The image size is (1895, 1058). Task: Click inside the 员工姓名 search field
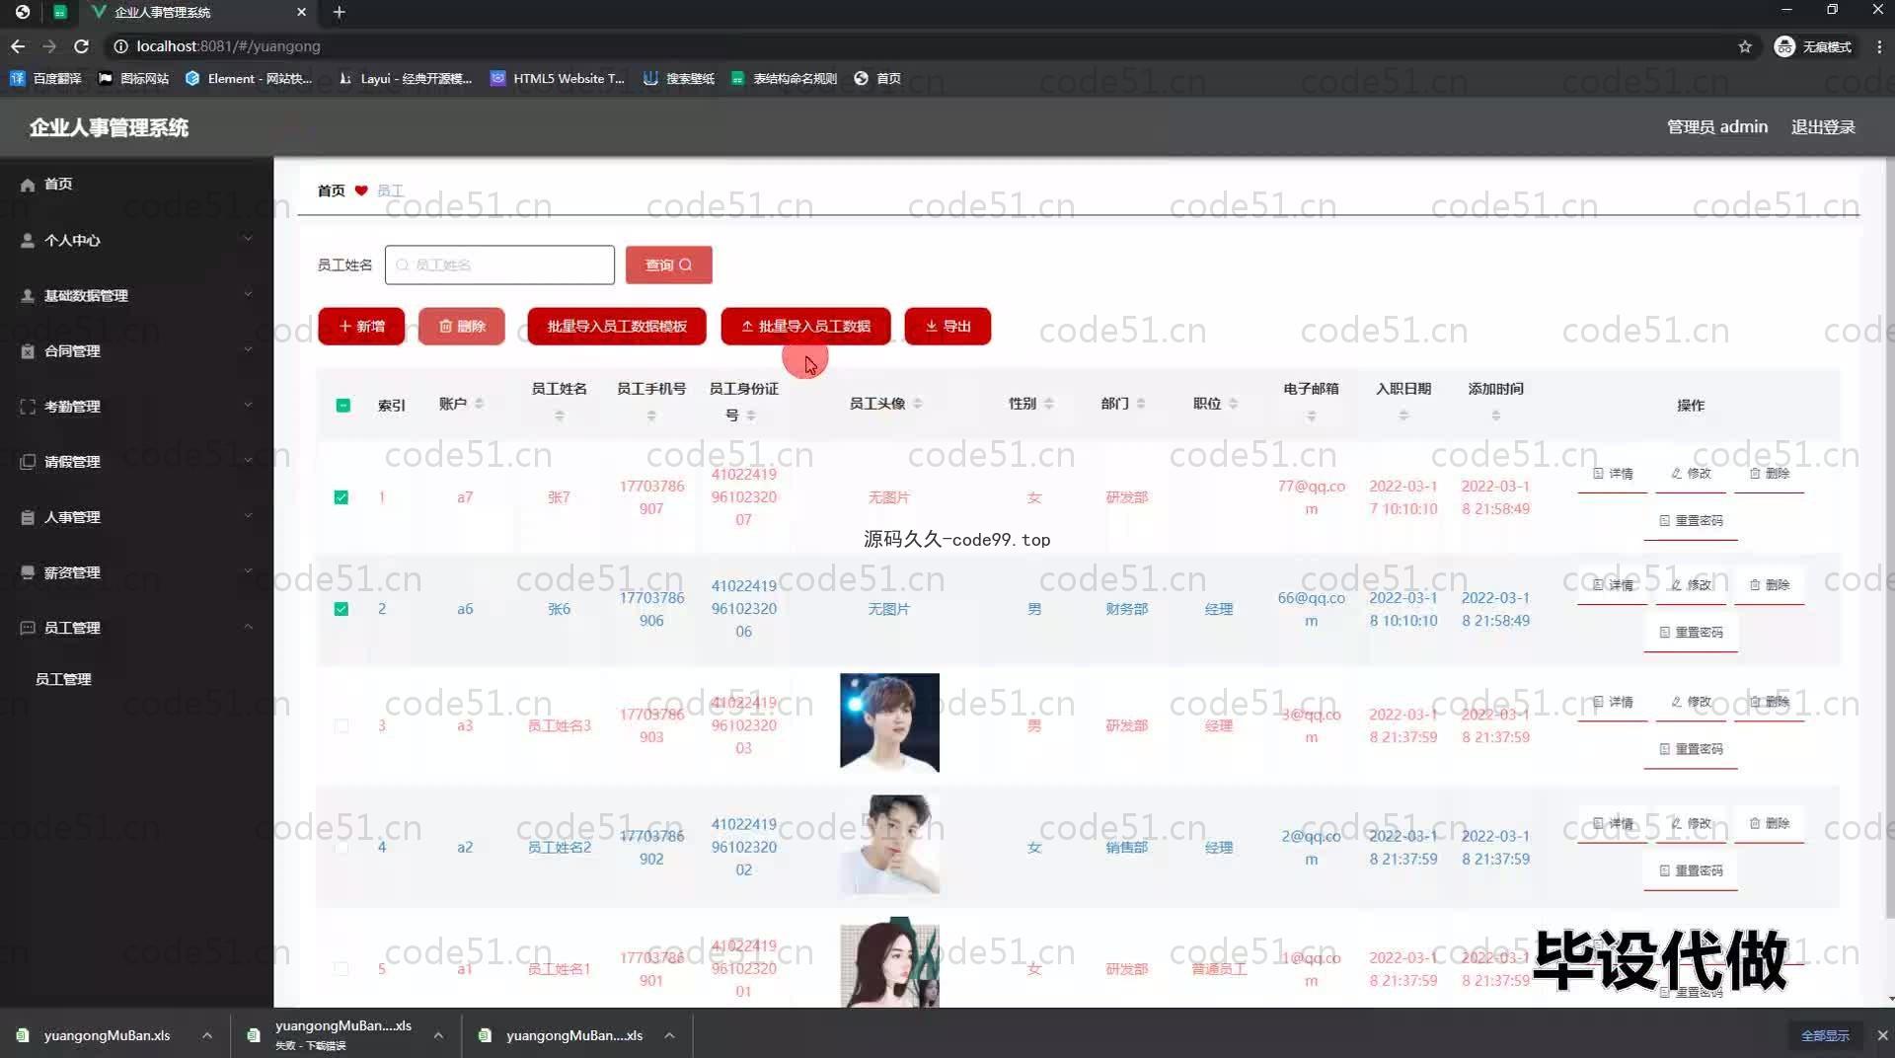tap(499, 264)
